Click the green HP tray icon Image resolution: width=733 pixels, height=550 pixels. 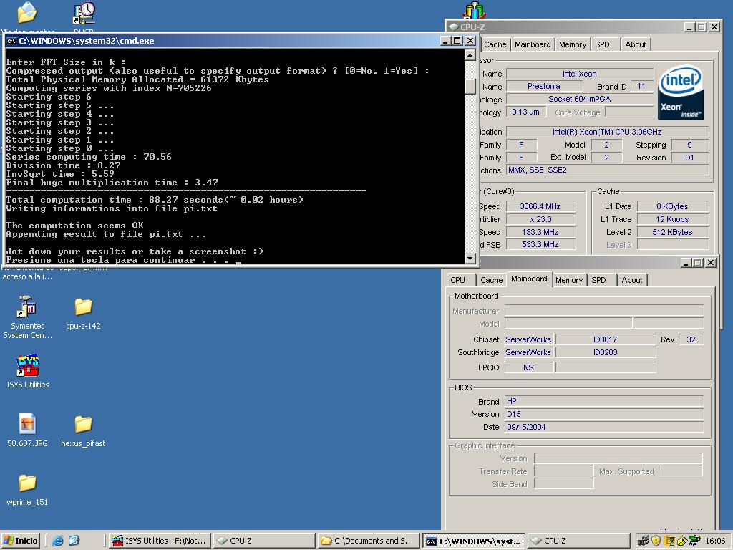pyautogui.click(x=694, y=541)
